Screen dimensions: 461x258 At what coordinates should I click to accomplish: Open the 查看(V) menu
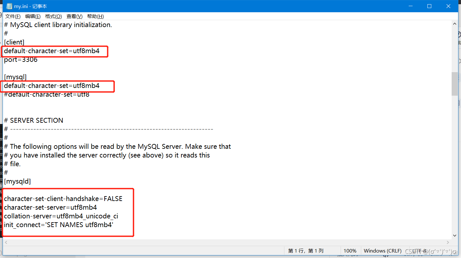click(75, 16)
